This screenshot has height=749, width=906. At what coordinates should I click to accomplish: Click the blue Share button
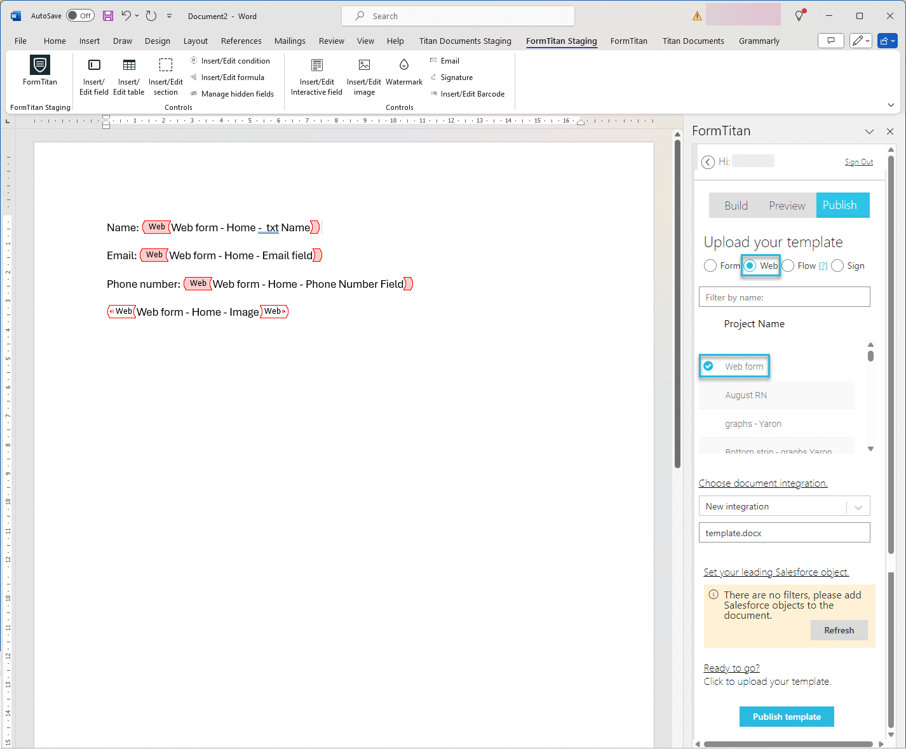pos(888,41)
